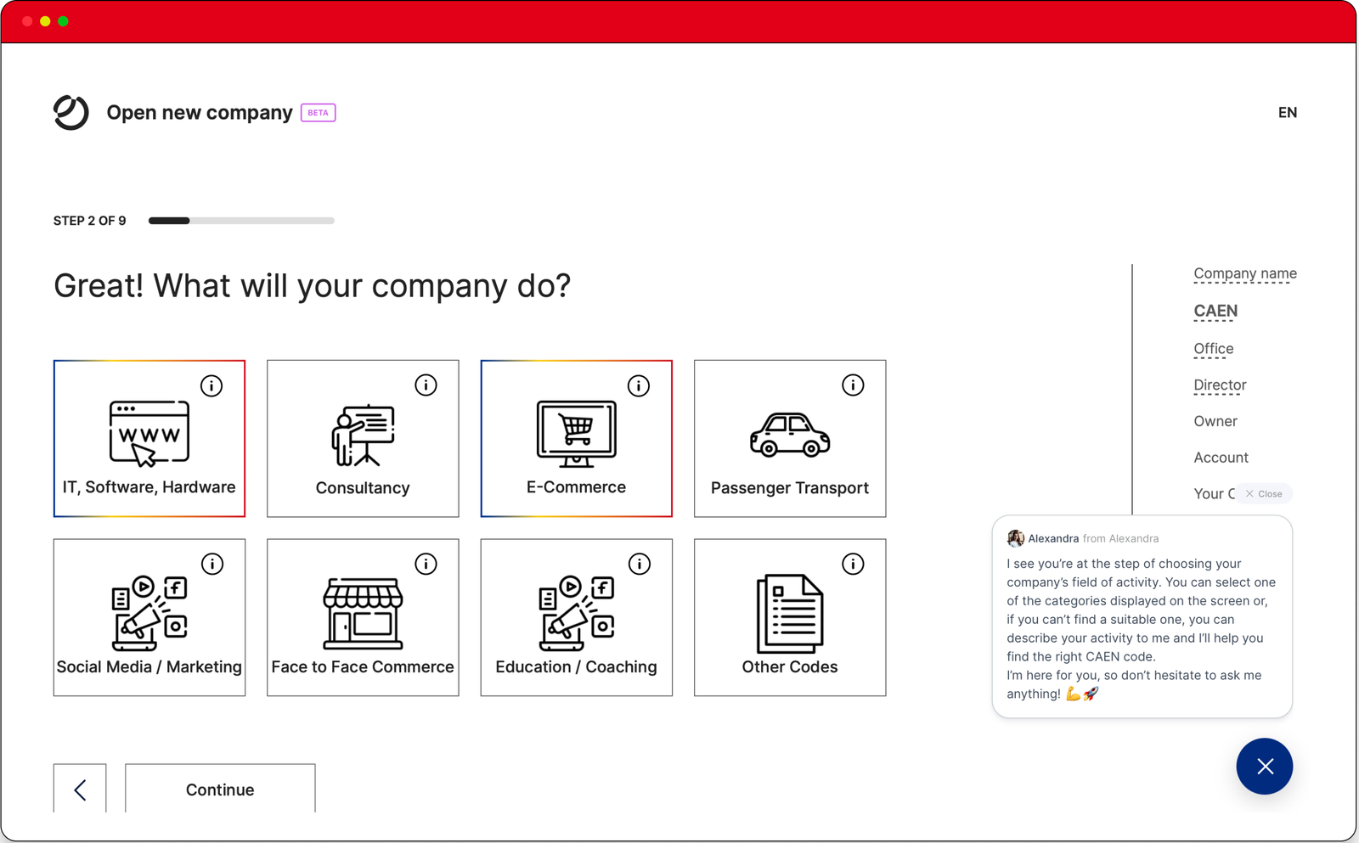Click info icon on Other Codes card
Viewport: 1359px width, 843px height.
pyautogui.click(x=853, y=565)
